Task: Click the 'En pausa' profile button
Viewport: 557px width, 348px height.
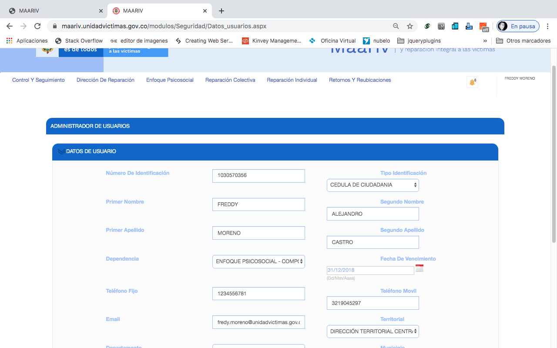Action: click(x=518, y=26)
